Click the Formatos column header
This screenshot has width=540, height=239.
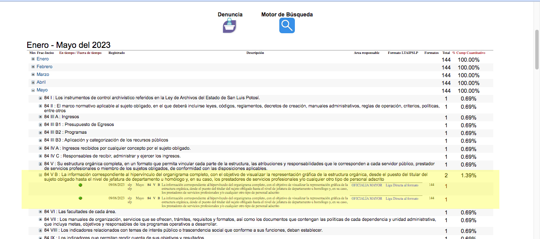point(431,53)
